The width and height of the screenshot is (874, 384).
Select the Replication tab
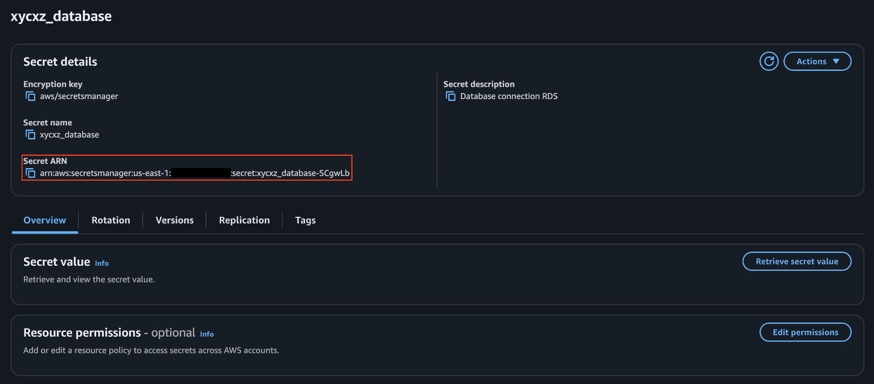coord(244,220)
